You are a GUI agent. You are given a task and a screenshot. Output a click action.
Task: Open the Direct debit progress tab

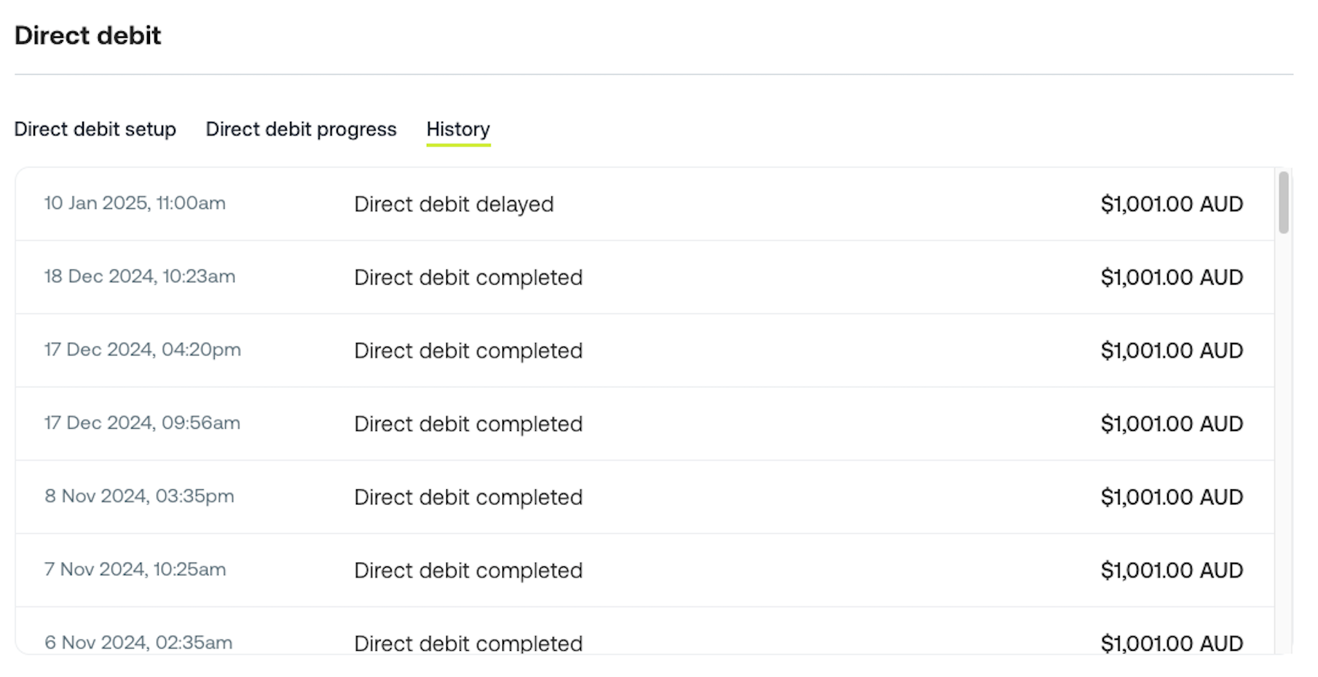pos(301,129)
